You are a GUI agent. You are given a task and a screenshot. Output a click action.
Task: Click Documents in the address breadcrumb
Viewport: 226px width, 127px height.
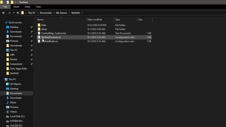point(46,13)
